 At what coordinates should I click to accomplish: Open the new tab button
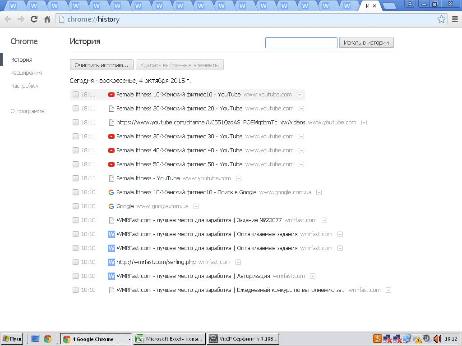(x=389, y=6)
